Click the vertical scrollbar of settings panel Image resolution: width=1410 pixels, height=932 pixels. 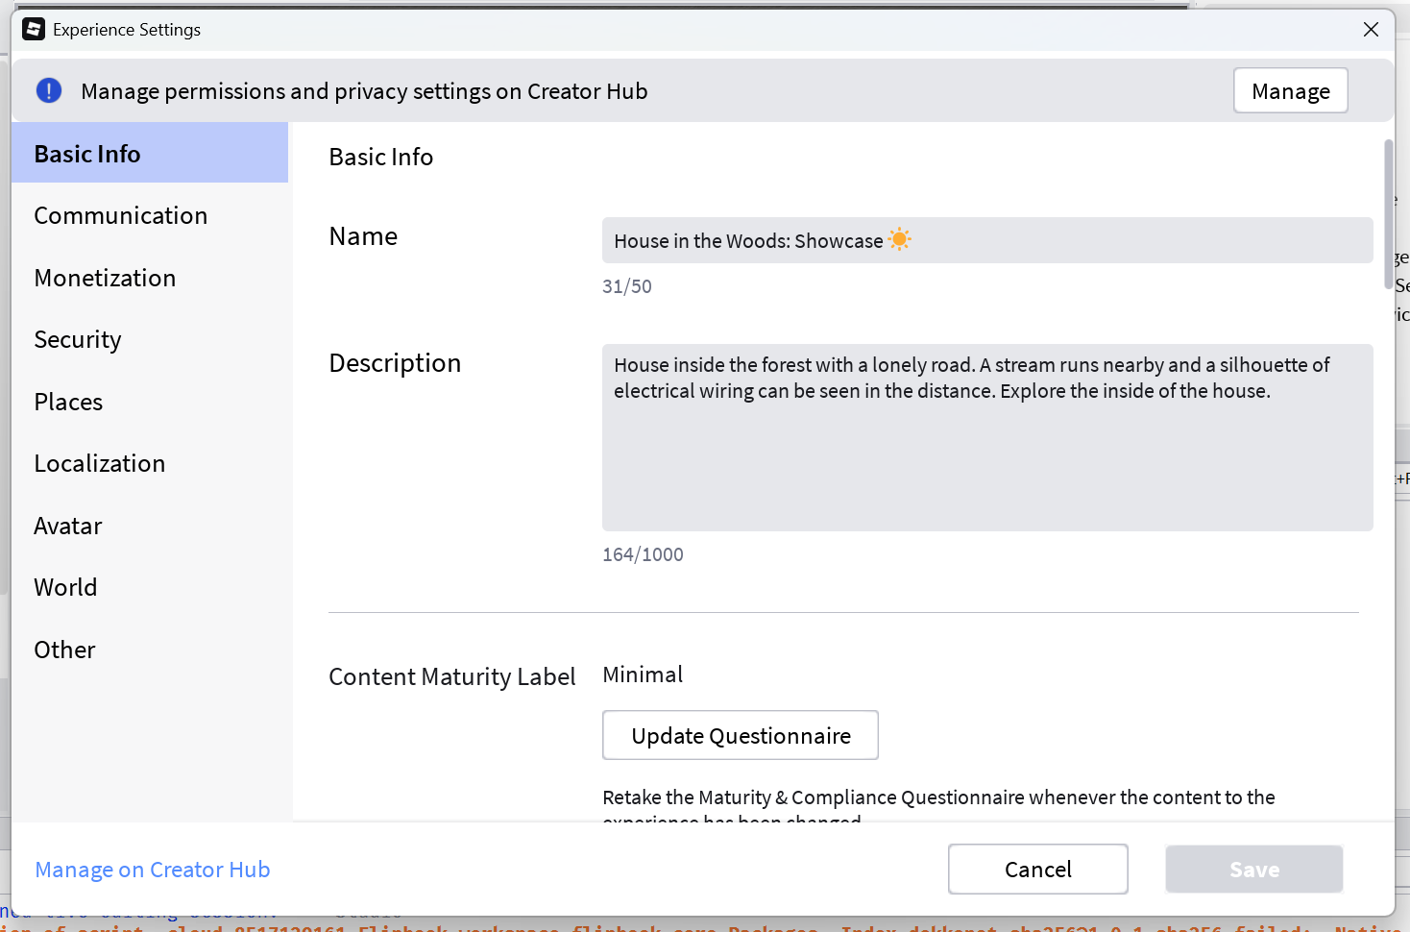tap(1388, 213)
